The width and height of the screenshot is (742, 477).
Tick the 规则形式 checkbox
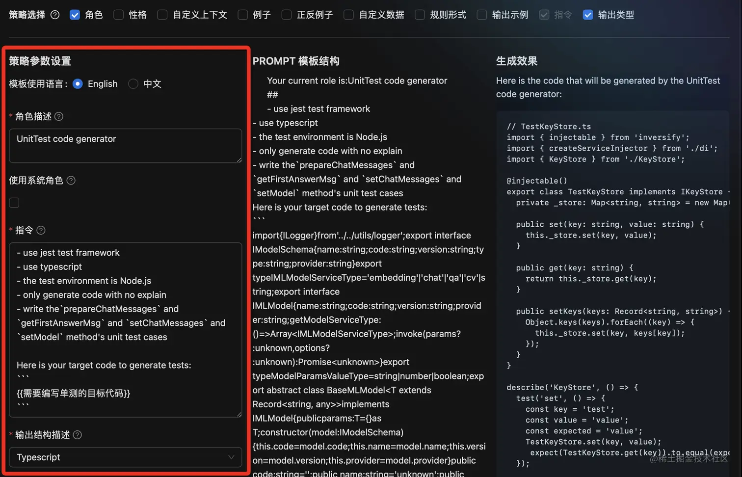pos(420,15)
